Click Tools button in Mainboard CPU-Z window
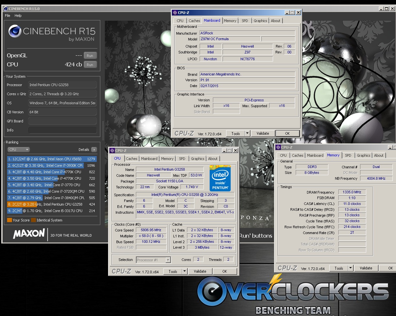This screenshot has height=316, width=396. click(x=236, y=133)
